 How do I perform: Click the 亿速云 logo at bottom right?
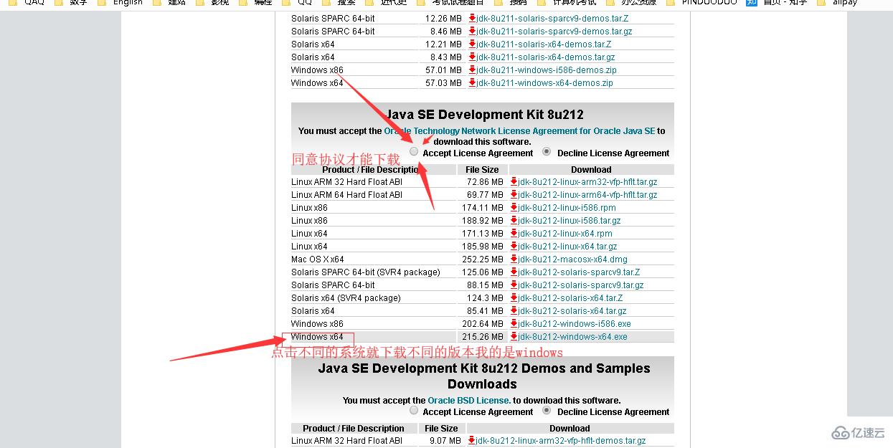click(860, 433)
